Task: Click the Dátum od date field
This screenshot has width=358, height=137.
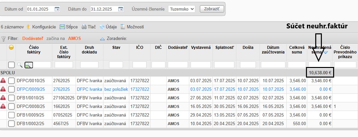Action: 43,9
